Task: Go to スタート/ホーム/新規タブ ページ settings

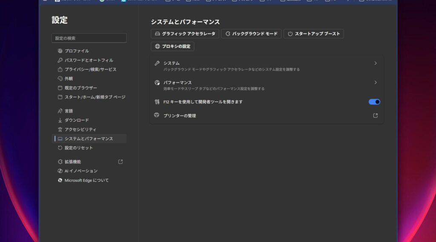Action: pyautogui.click(x=95, y=97)
